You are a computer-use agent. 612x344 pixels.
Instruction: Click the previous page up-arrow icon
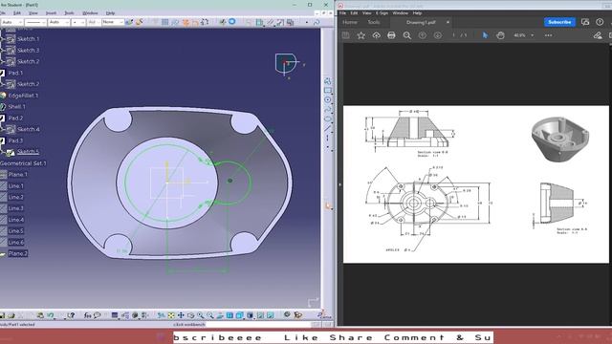[x=423, y=35]
